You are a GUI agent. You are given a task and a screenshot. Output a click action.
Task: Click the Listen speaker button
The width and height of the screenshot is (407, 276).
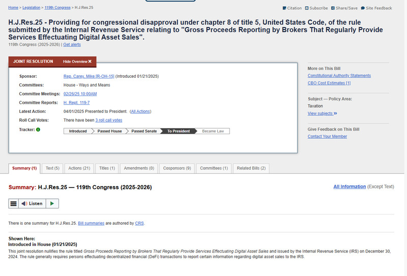[x=32, y=203]
